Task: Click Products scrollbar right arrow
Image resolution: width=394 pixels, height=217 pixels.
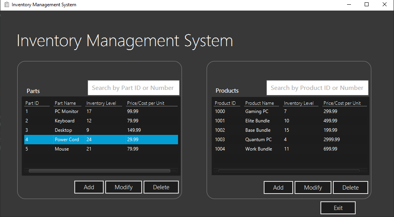Action: (365, 171)
